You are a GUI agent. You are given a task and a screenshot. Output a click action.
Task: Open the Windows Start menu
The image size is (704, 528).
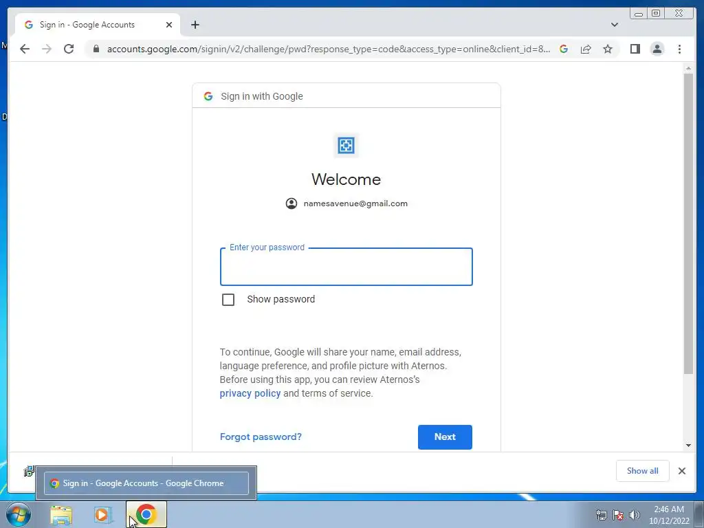pos(18,514)
